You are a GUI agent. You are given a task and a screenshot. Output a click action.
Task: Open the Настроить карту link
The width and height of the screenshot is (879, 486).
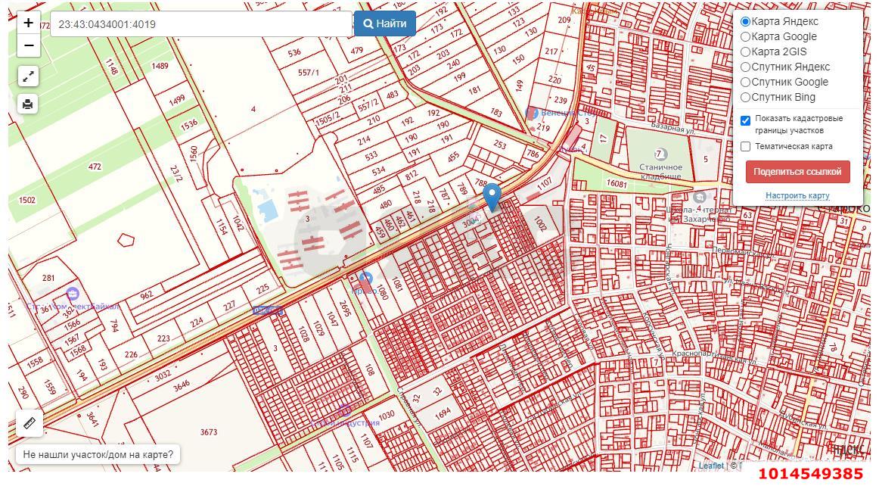click(x=797, y=195)
